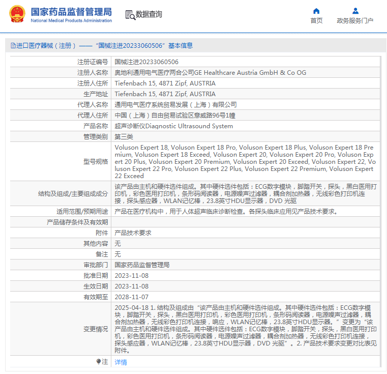387x374 pixels.
Task: Click the lightbulb icon beside 注
Action: coord(99,361)
